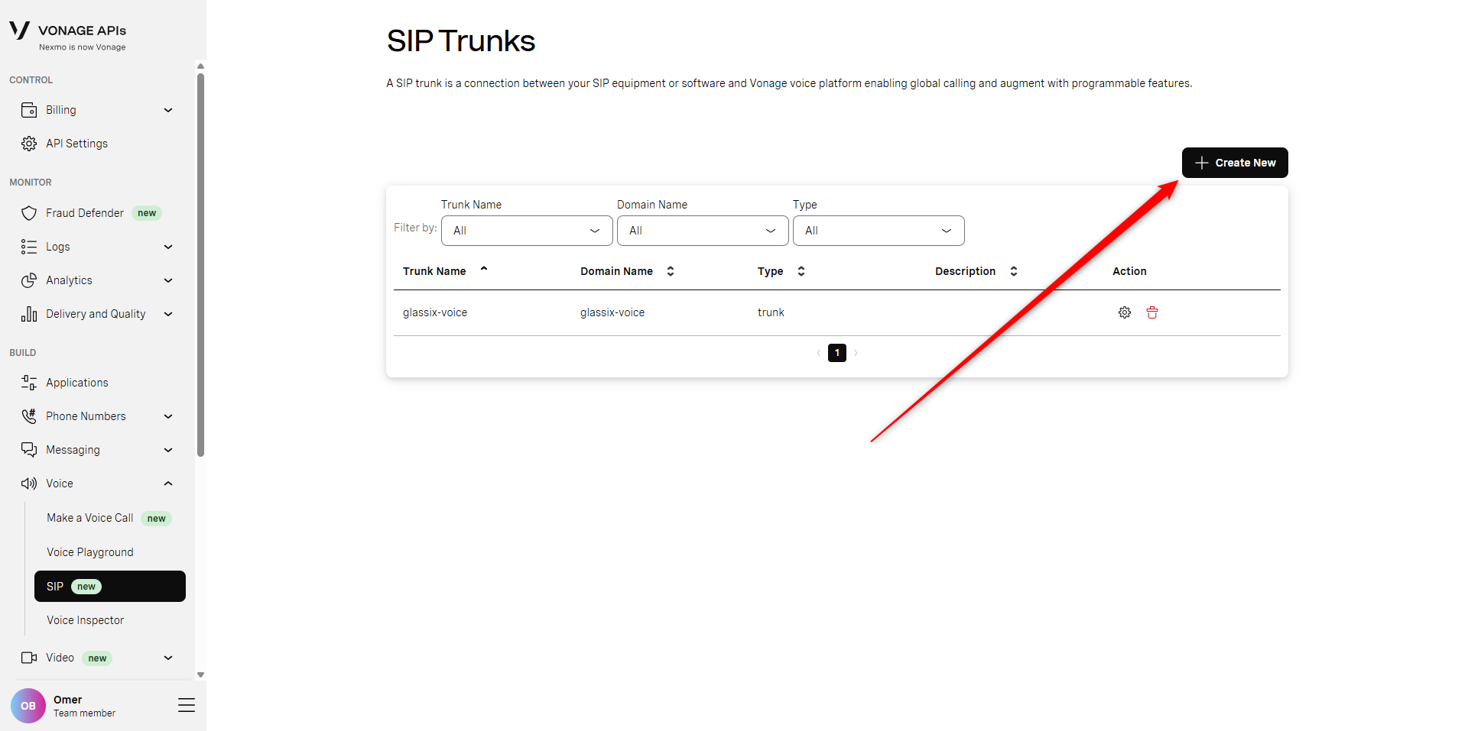
Task: Sort by Description column arrows
Action: point(1014,271)
